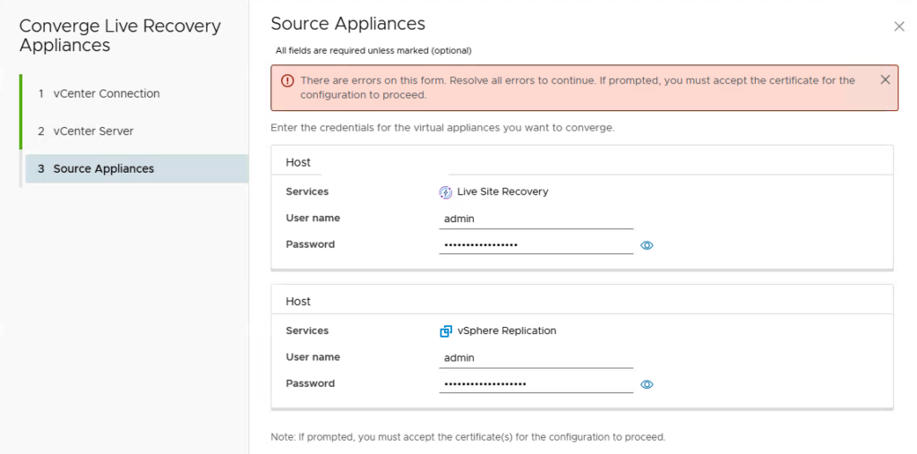Click the certificate note at the bottom
This screenshot has width=917, height=454.
pyautogui.click(x=467, y=437)
